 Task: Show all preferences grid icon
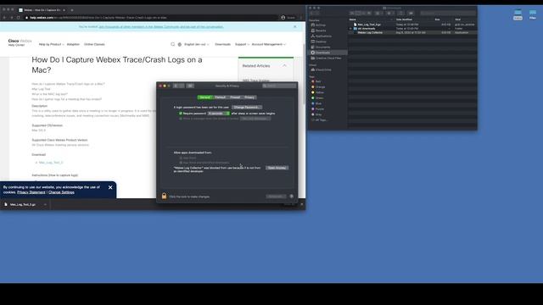(190, 86)
